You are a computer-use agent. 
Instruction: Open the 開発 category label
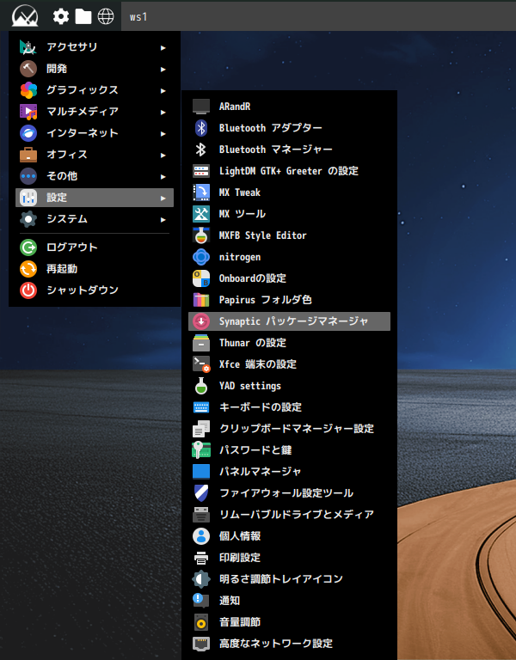tap(57, 69)
